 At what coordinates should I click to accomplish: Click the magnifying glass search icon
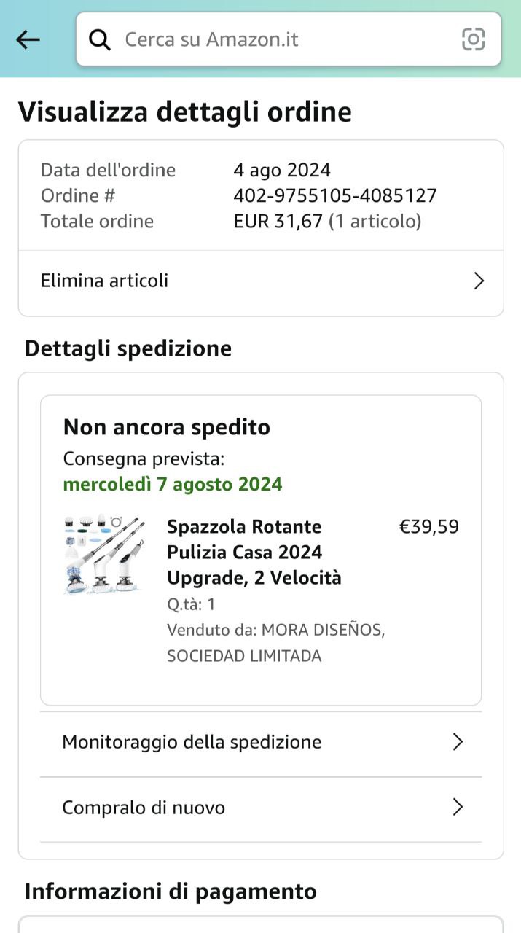point(100,39)
